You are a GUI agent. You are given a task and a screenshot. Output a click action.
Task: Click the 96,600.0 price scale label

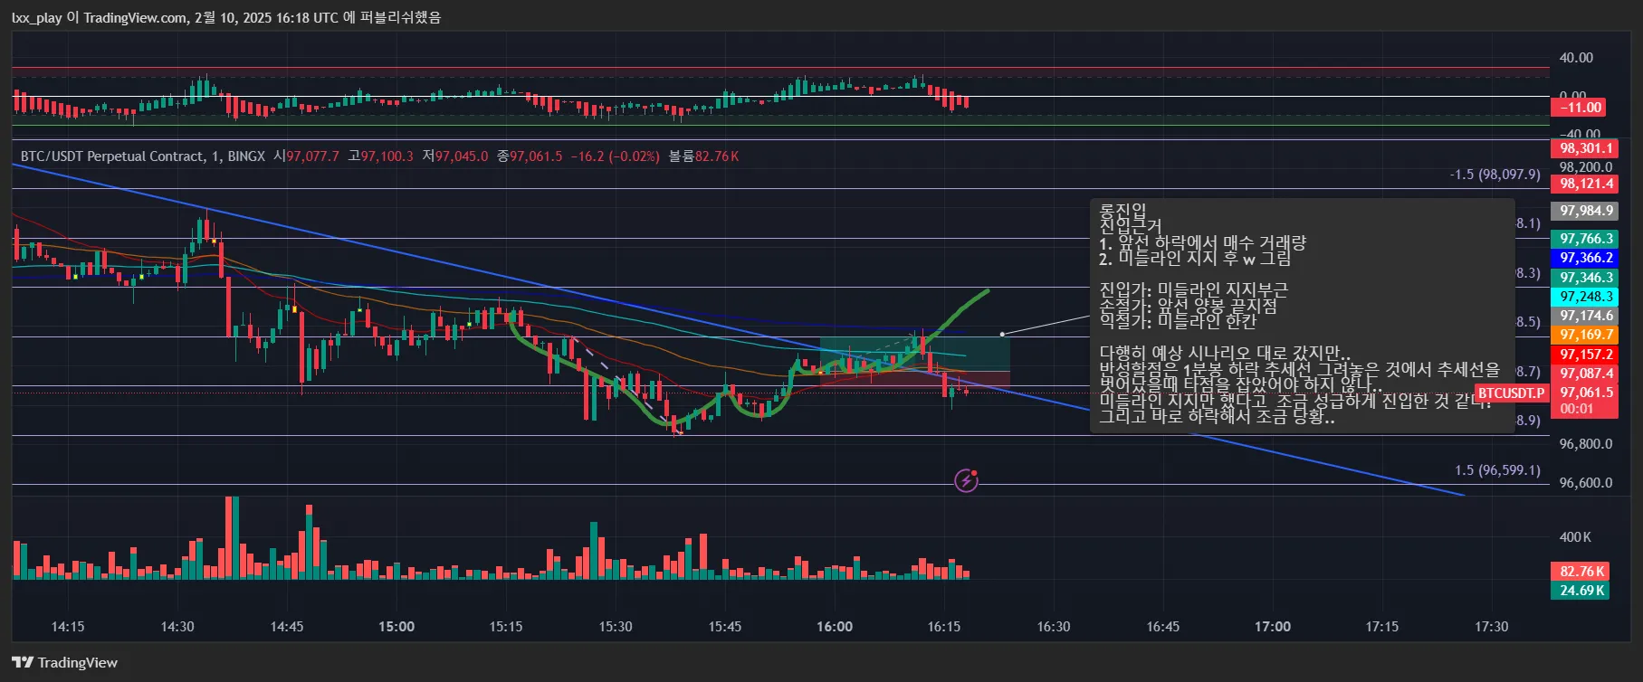click(1586, 483)
